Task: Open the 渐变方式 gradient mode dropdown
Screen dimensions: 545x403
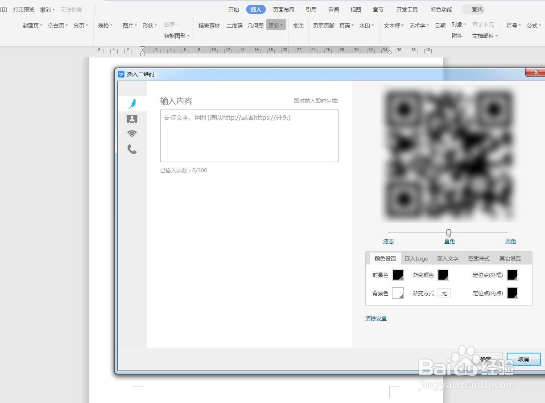Action: point(444,293)
